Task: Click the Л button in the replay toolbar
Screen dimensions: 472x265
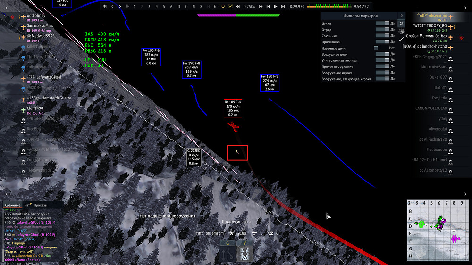Action: pyautogui.click(x=194, y=6)
